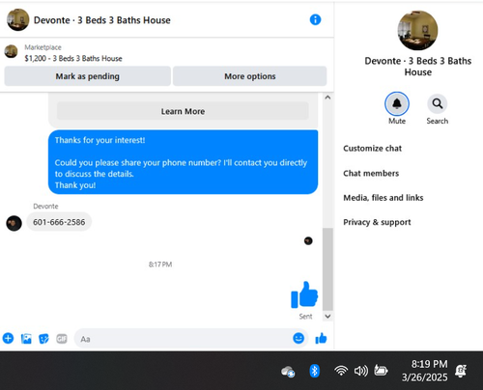Screen dimensions: 483x390
Task: Open more actions with the plus icon
Action: [8, 338]
